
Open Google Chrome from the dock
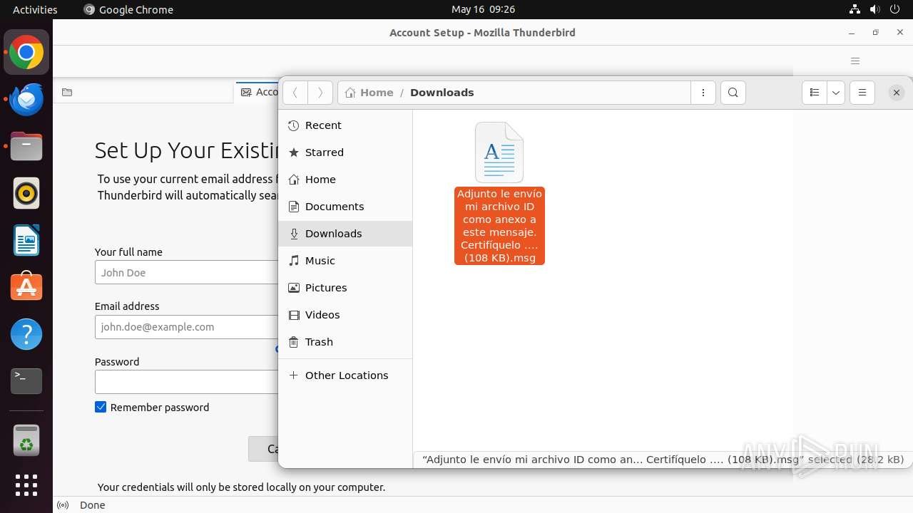click(26, 53)
